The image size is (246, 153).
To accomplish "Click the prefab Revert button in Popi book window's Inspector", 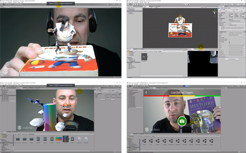I will 234,11.
